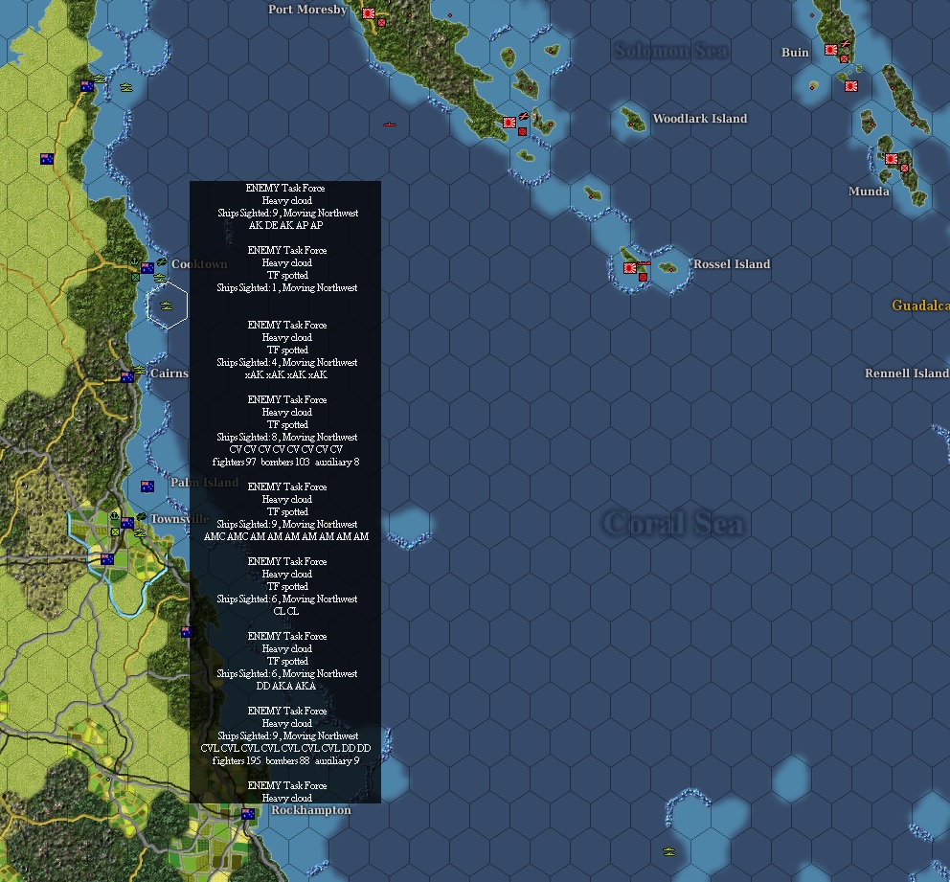This screenshot has height=882, width=950.
Task: Select the Japanese base flag at Buin
Action: coord(831,50)
